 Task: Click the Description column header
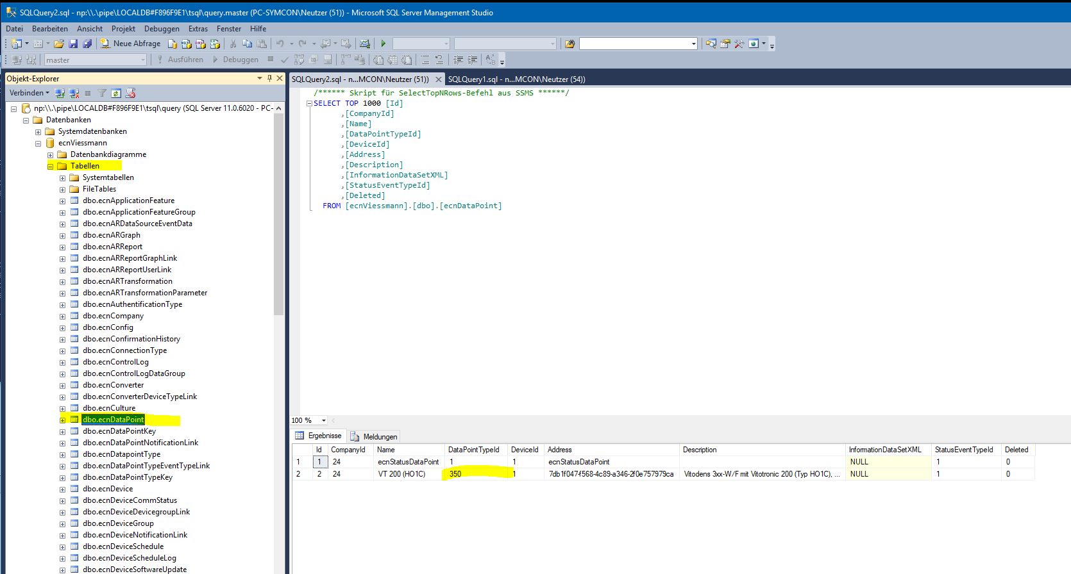coord(763,450)
